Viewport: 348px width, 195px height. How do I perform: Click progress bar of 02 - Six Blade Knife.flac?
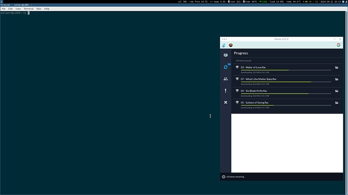pos(286,93)
